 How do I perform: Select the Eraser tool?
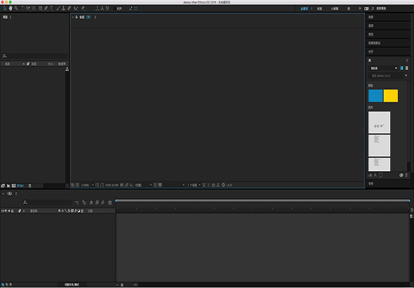[x=69, y=8]
